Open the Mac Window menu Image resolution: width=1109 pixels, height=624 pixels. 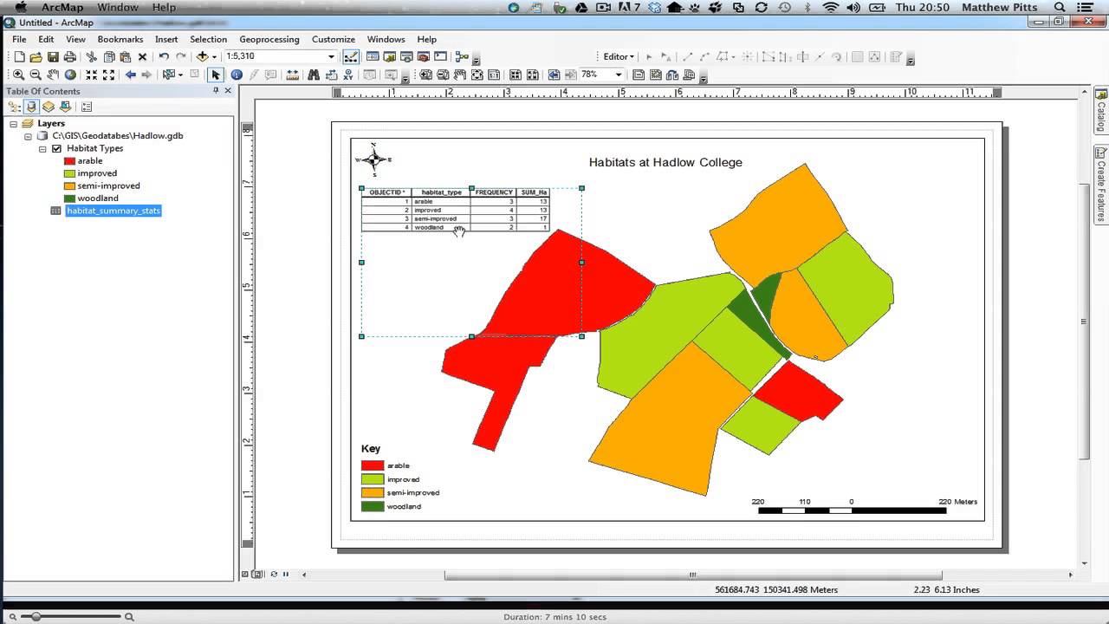tap(117, 7)
